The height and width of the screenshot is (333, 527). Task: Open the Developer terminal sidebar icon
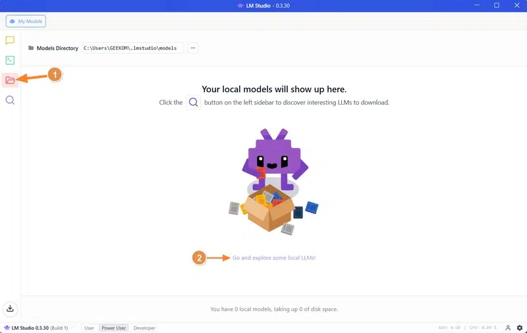point(10,60)
